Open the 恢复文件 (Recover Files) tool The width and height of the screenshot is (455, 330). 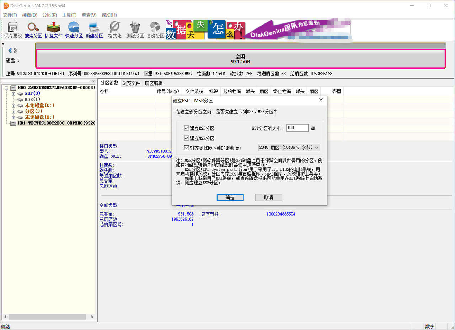coord(53,28)
